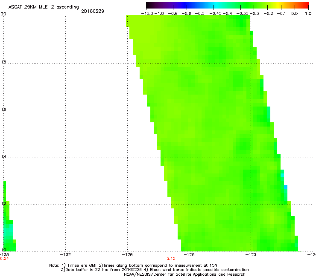Click the -0.4 color scale label

[x=227, y=14]
